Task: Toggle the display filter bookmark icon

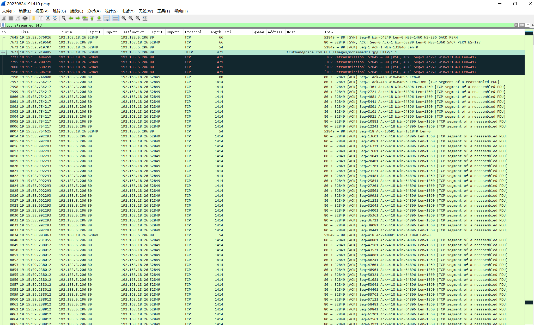Action: tap(3, 25)
